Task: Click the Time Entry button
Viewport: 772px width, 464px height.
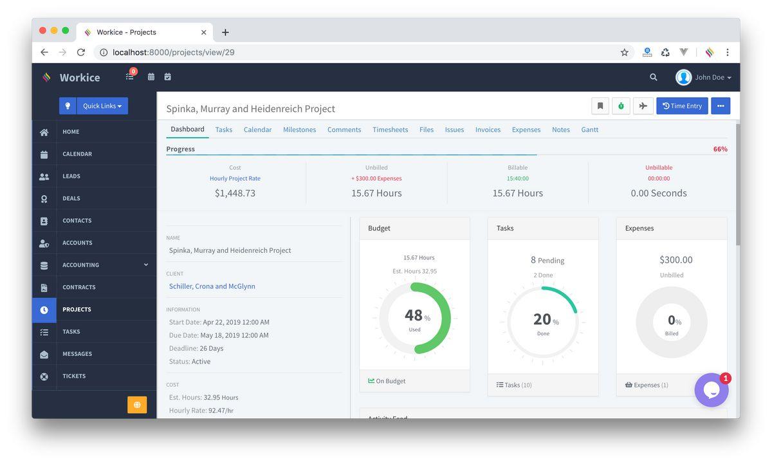Action: (x=682, y=106)
